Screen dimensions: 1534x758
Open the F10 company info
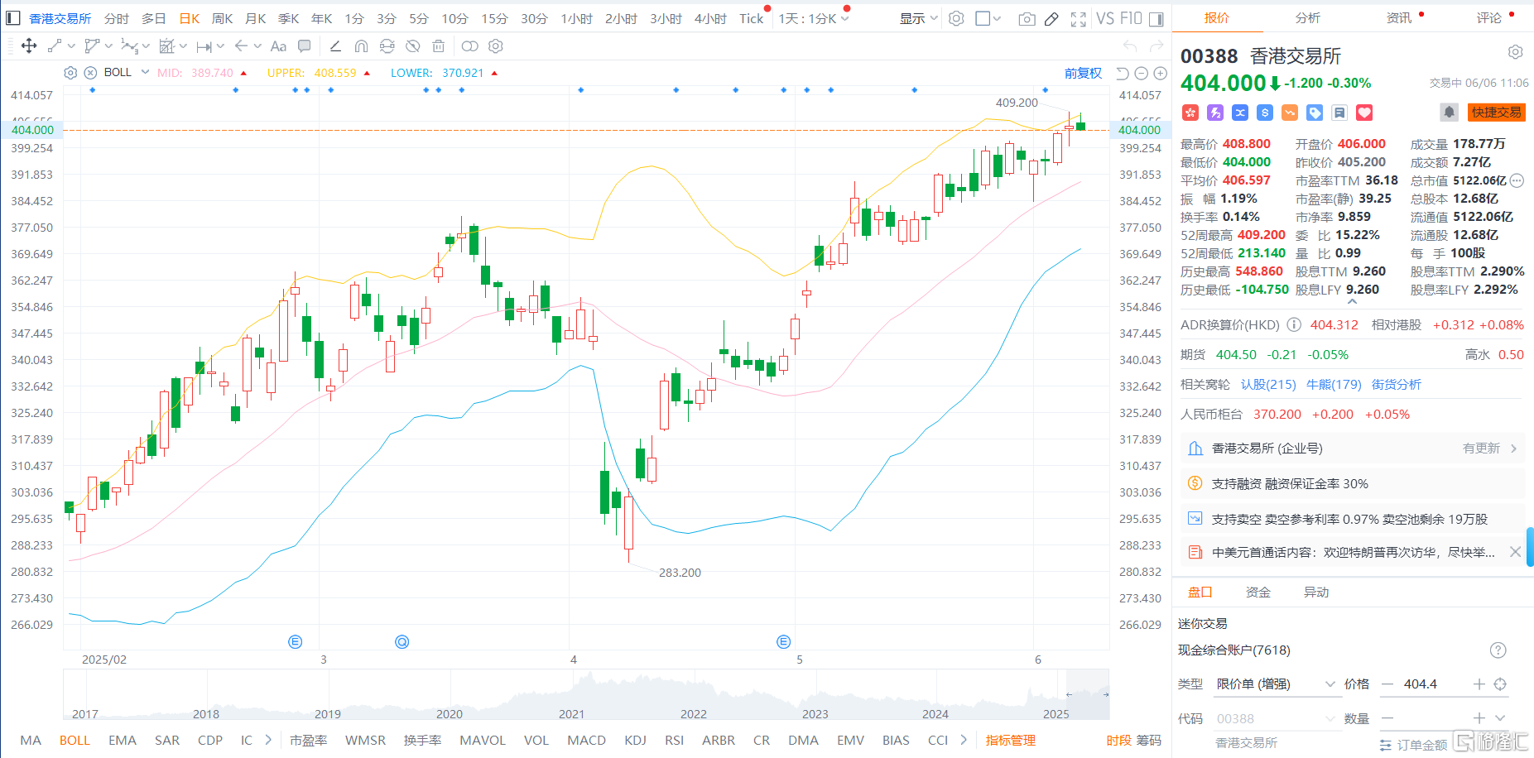(1131, 18)
